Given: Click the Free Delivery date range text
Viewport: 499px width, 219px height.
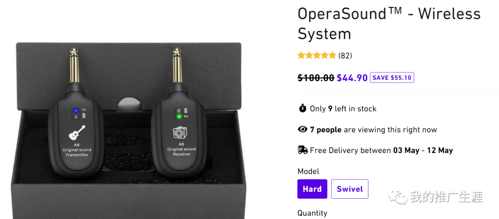Looking at the screenshot, I should click(423, 150).
